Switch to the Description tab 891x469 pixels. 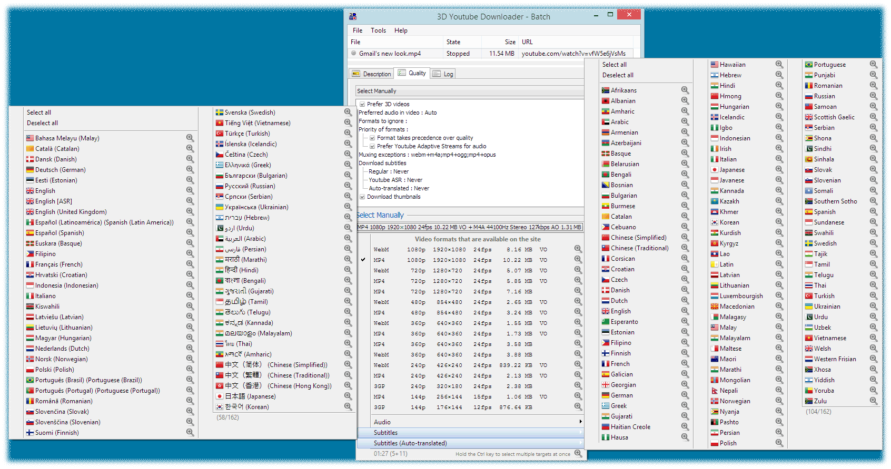click(371, 74)
